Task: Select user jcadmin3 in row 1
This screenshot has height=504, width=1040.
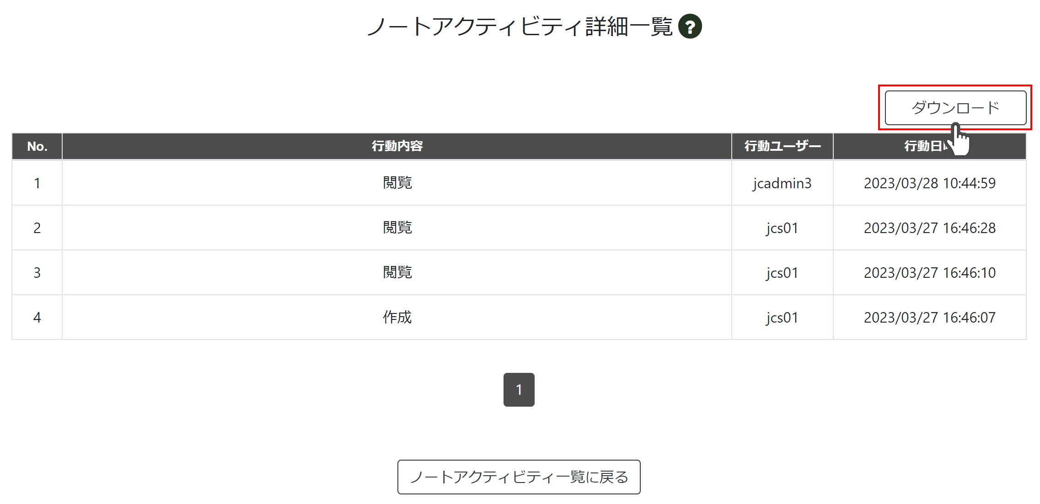Action: pyautogui.click(x=782, y=183)
